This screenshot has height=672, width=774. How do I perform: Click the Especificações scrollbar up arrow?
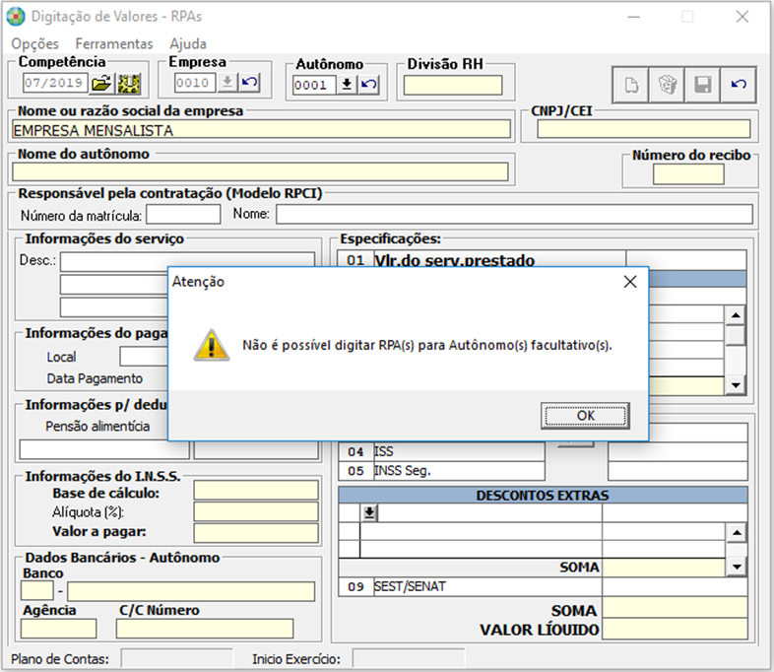pos(736,315)
